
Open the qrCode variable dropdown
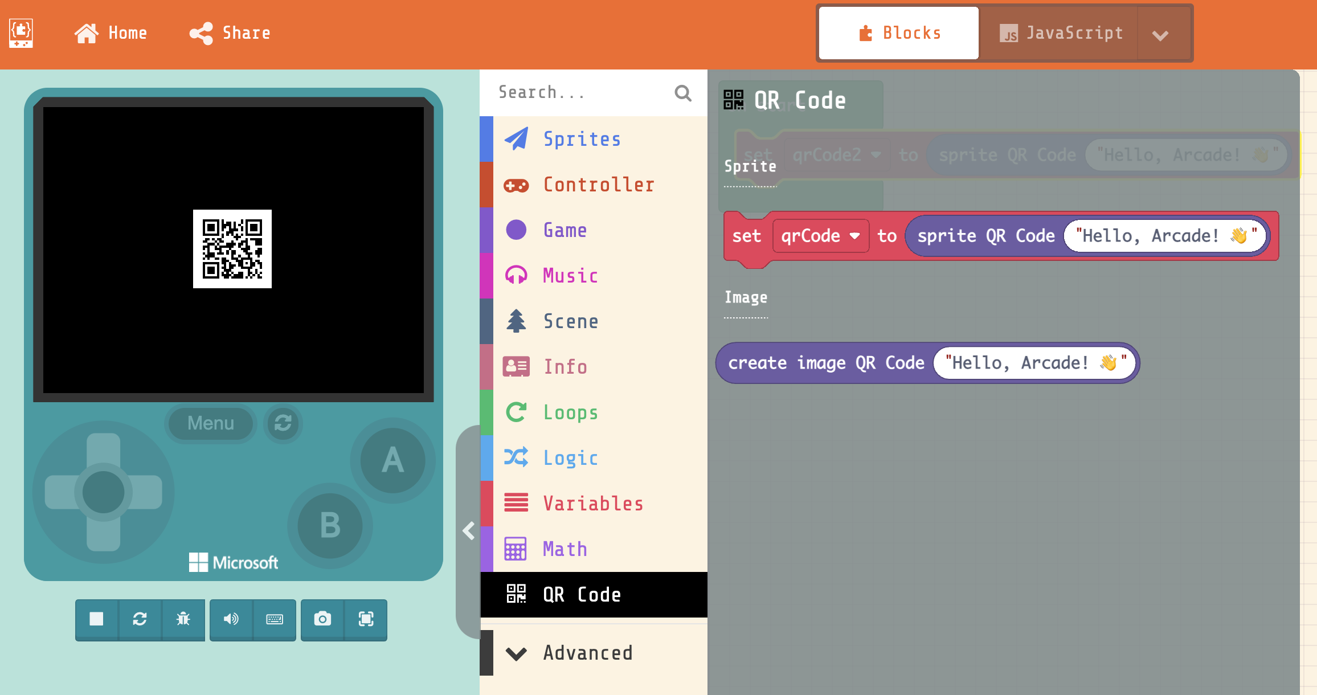(854, 236)
